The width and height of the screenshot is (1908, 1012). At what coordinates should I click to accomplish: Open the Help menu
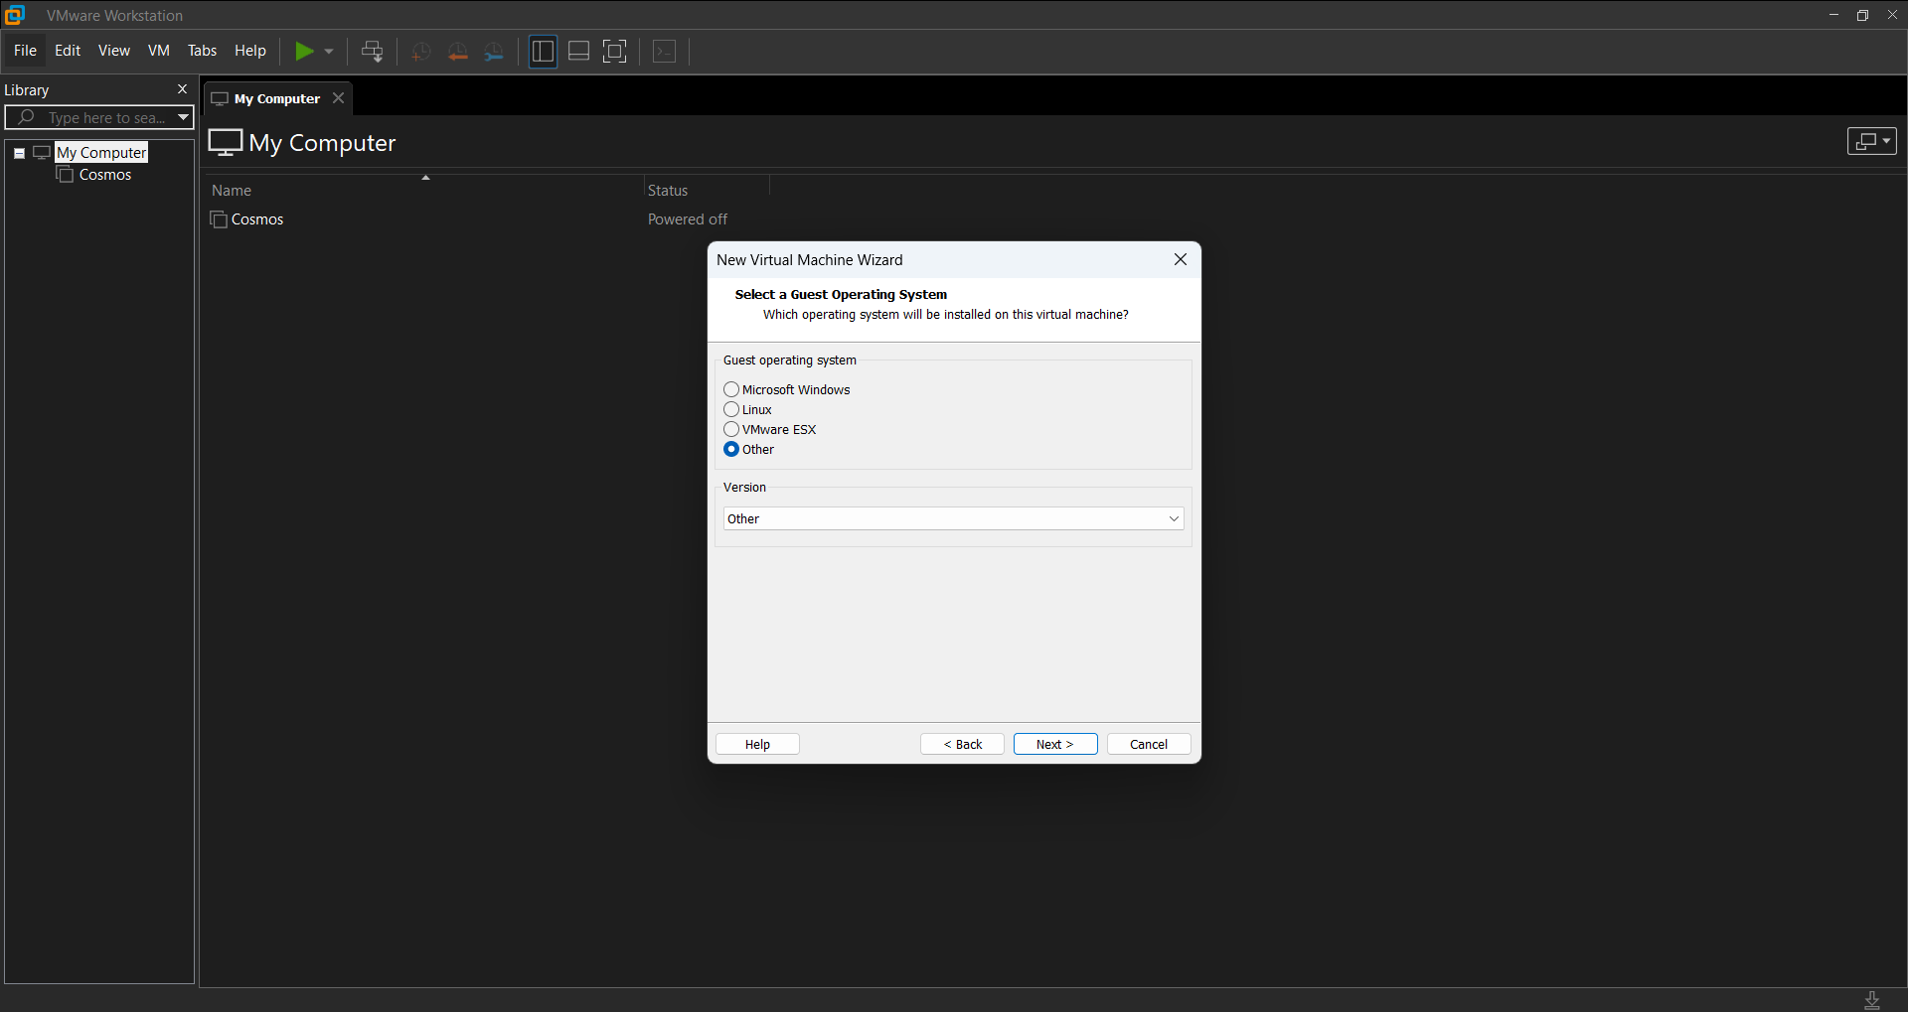pyautogui.click(x=250, y=51)
